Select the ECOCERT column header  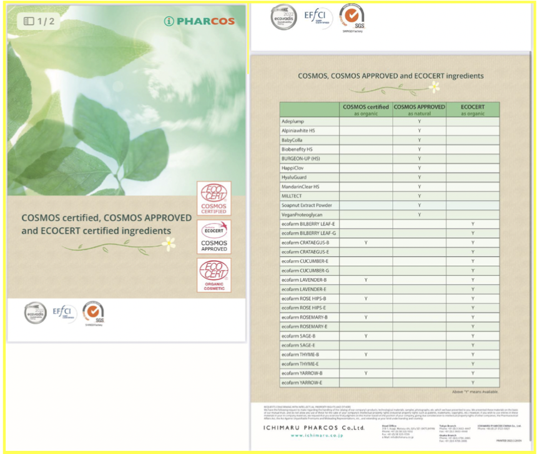click(x=473, y=109)
